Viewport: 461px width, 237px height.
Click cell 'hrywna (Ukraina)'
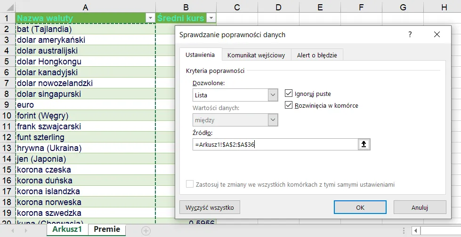(x=85, y=148)
